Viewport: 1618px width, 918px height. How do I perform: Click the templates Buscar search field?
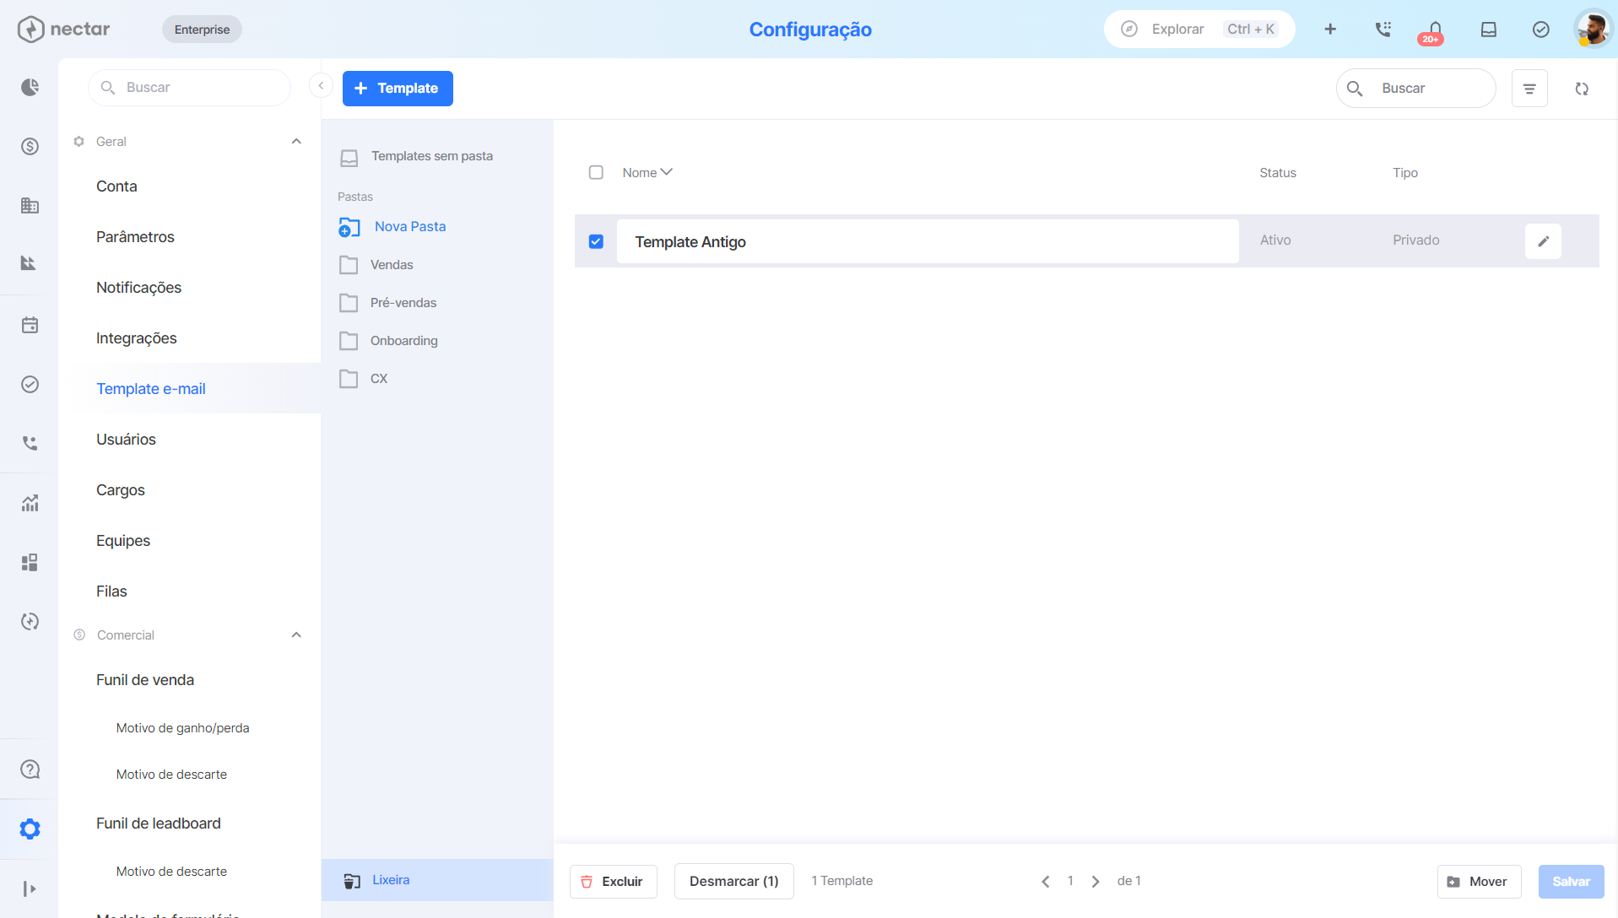(1416, 89)
